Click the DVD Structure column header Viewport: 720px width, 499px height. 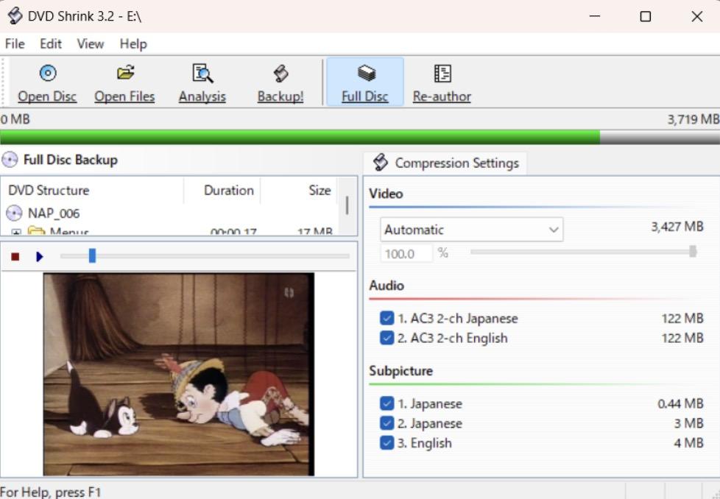[92, 191]
